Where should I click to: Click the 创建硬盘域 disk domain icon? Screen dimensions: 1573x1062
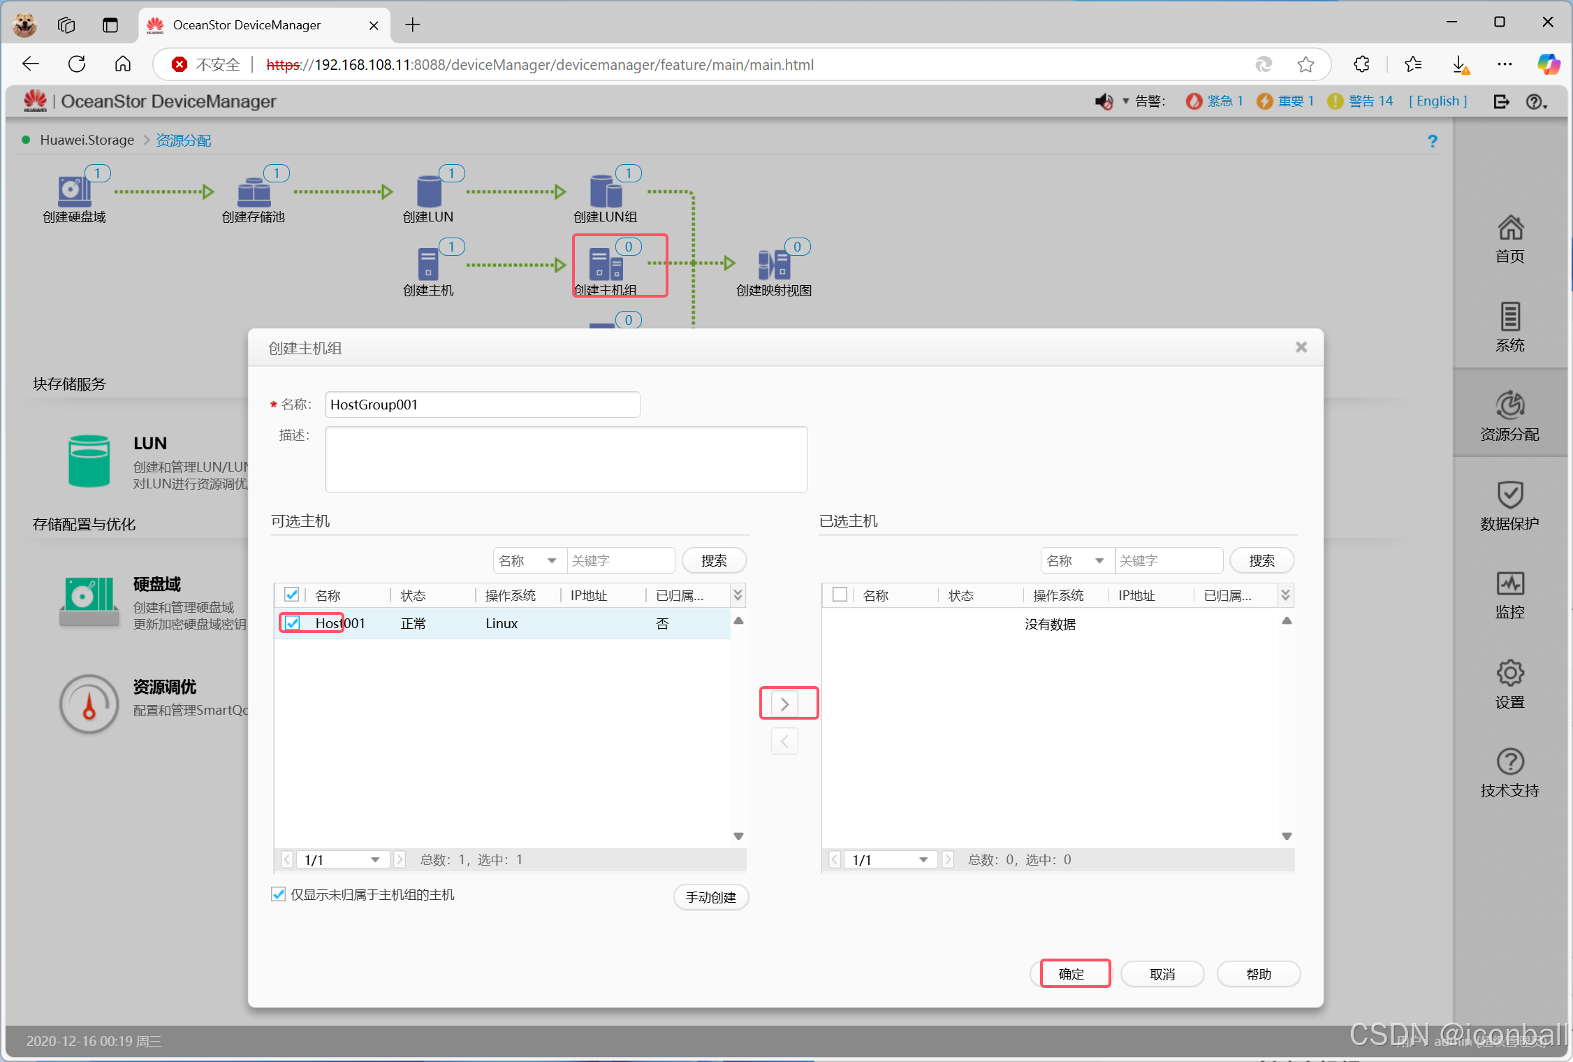point(73,190)
